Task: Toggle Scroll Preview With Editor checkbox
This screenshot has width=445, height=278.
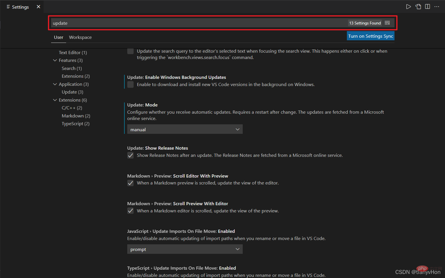Action: click(130, 211)
